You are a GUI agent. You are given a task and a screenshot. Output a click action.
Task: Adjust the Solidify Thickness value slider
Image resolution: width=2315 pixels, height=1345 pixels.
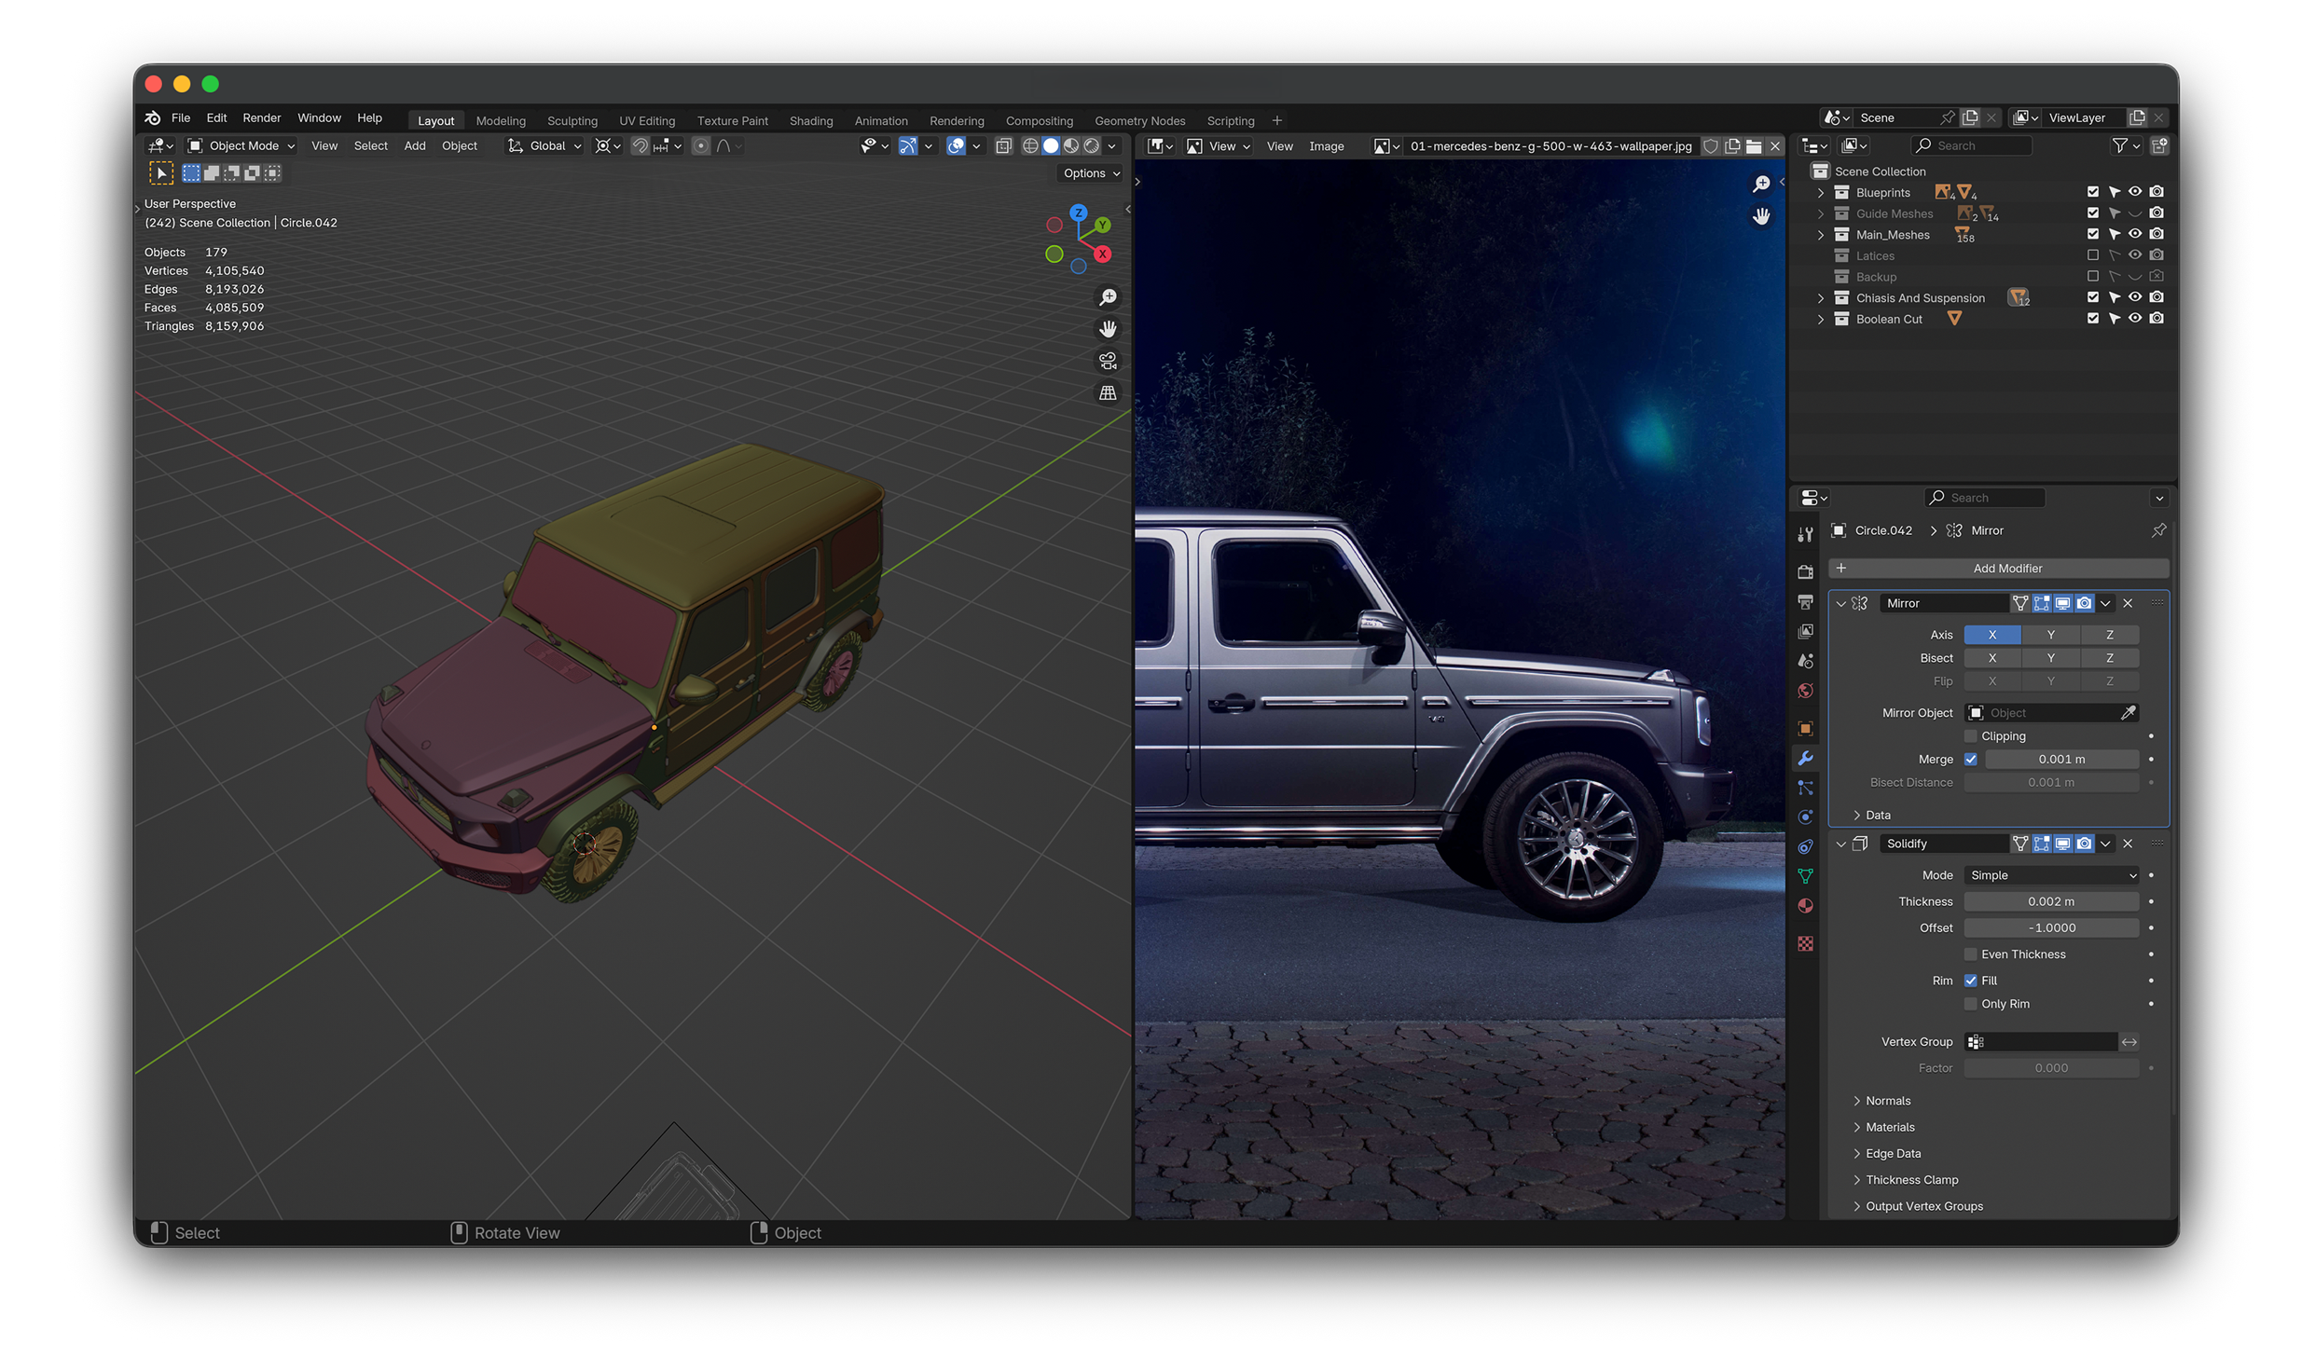click(x=2050, y=901)
